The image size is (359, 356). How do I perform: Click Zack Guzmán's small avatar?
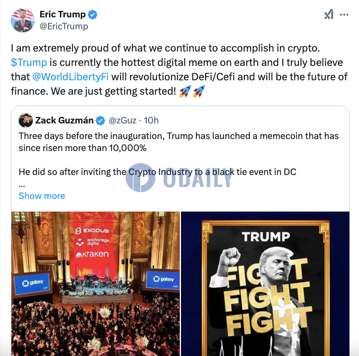click(26, 120)
